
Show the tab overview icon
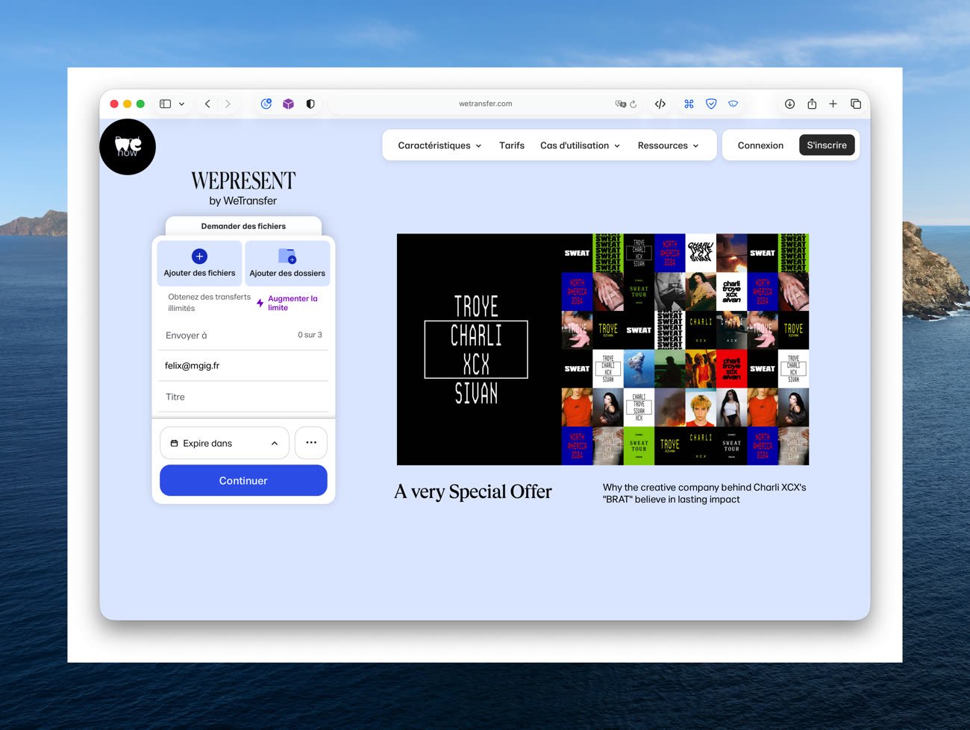coord(856,104)
